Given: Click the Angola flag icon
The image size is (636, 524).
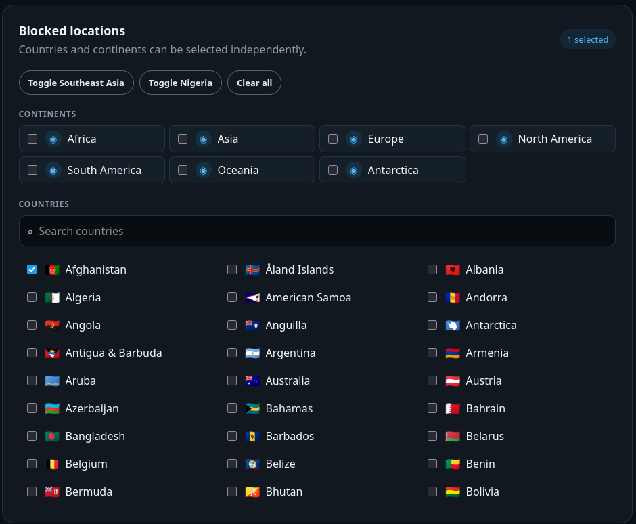Looking at the screenshot, I should tap(52, 325).
